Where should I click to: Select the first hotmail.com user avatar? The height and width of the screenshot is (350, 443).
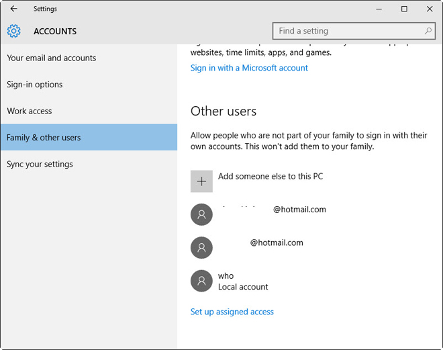pyautogui.click(x=201, y=214)
